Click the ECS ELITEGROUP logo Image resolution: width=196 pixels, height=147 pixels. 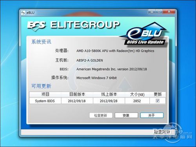tap(73, 25)
